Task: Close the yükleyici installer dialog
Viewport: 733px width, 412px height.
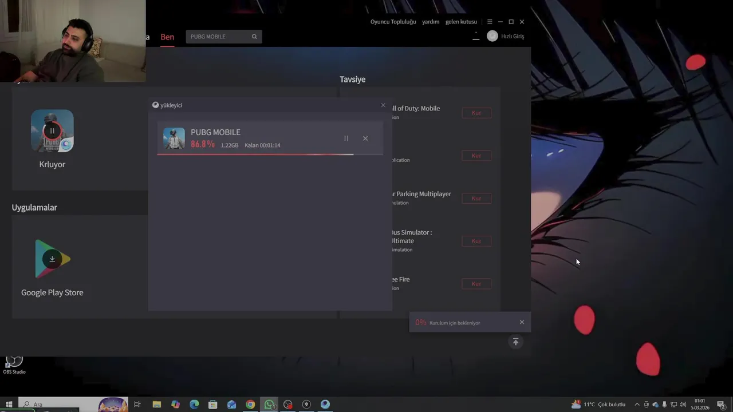Action: pyautogui.click(x=383, y=105)
